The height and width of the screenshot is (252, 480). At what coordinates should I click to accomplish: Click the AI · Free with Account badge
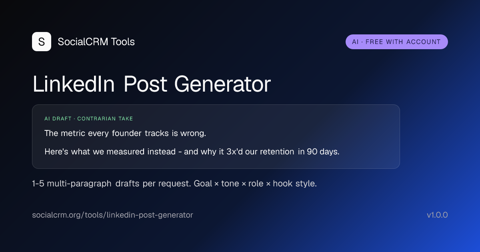click(x=397, y=42)
